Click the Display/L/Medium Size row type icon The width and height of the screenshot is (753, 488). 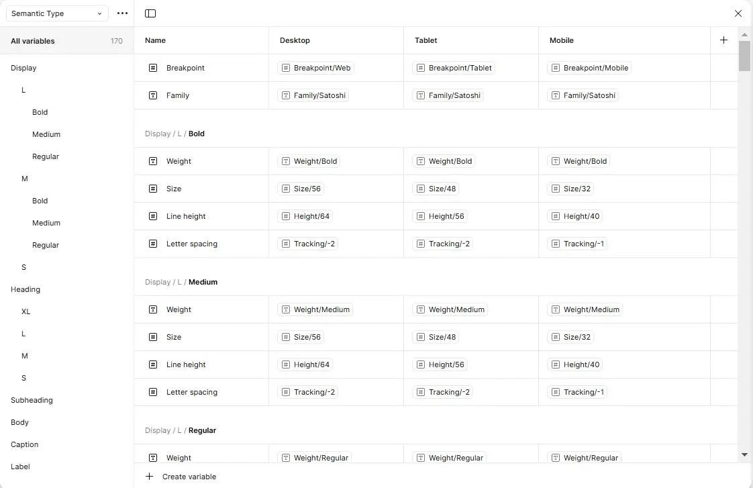point(153,337)
